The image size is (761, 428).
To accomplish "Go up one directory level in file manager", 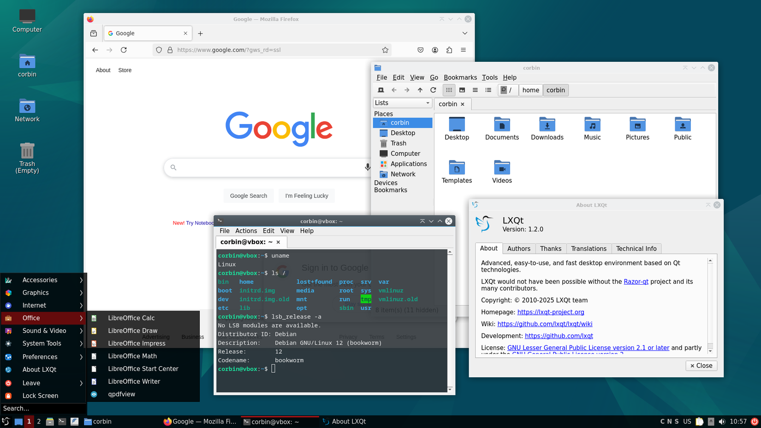I will (420, 90).
